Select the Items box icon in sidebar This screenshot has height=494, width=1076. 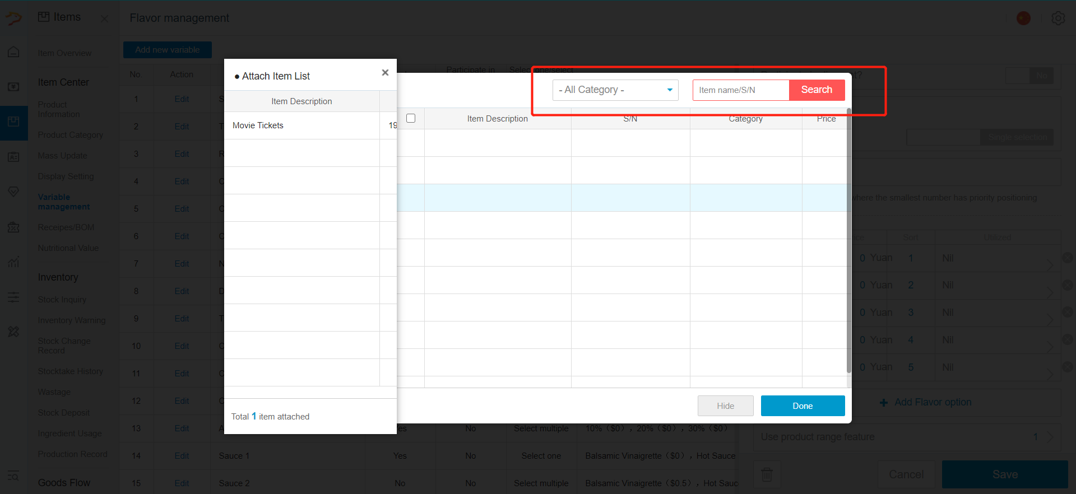(x=13, y=122)
